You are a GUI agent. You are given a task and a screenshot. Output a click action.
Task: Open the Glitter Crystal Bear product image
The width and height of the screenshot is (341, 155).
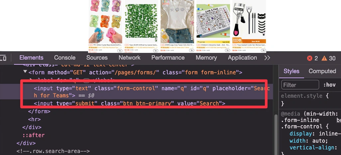(x=105, y=22)
